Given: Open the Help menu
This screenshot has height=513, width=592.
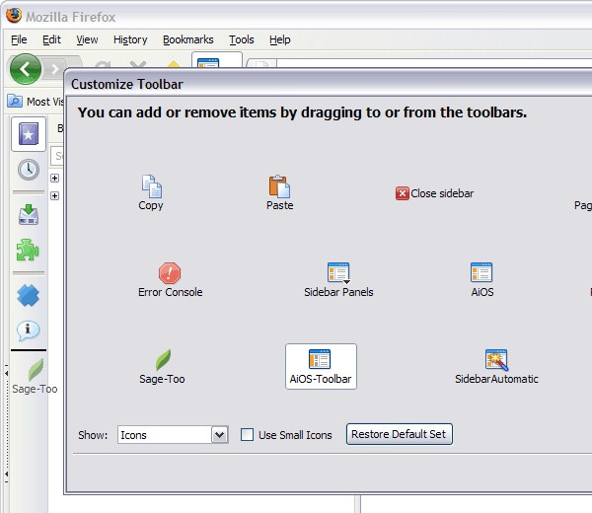Looking at the screenshot, I should [280, 39].
